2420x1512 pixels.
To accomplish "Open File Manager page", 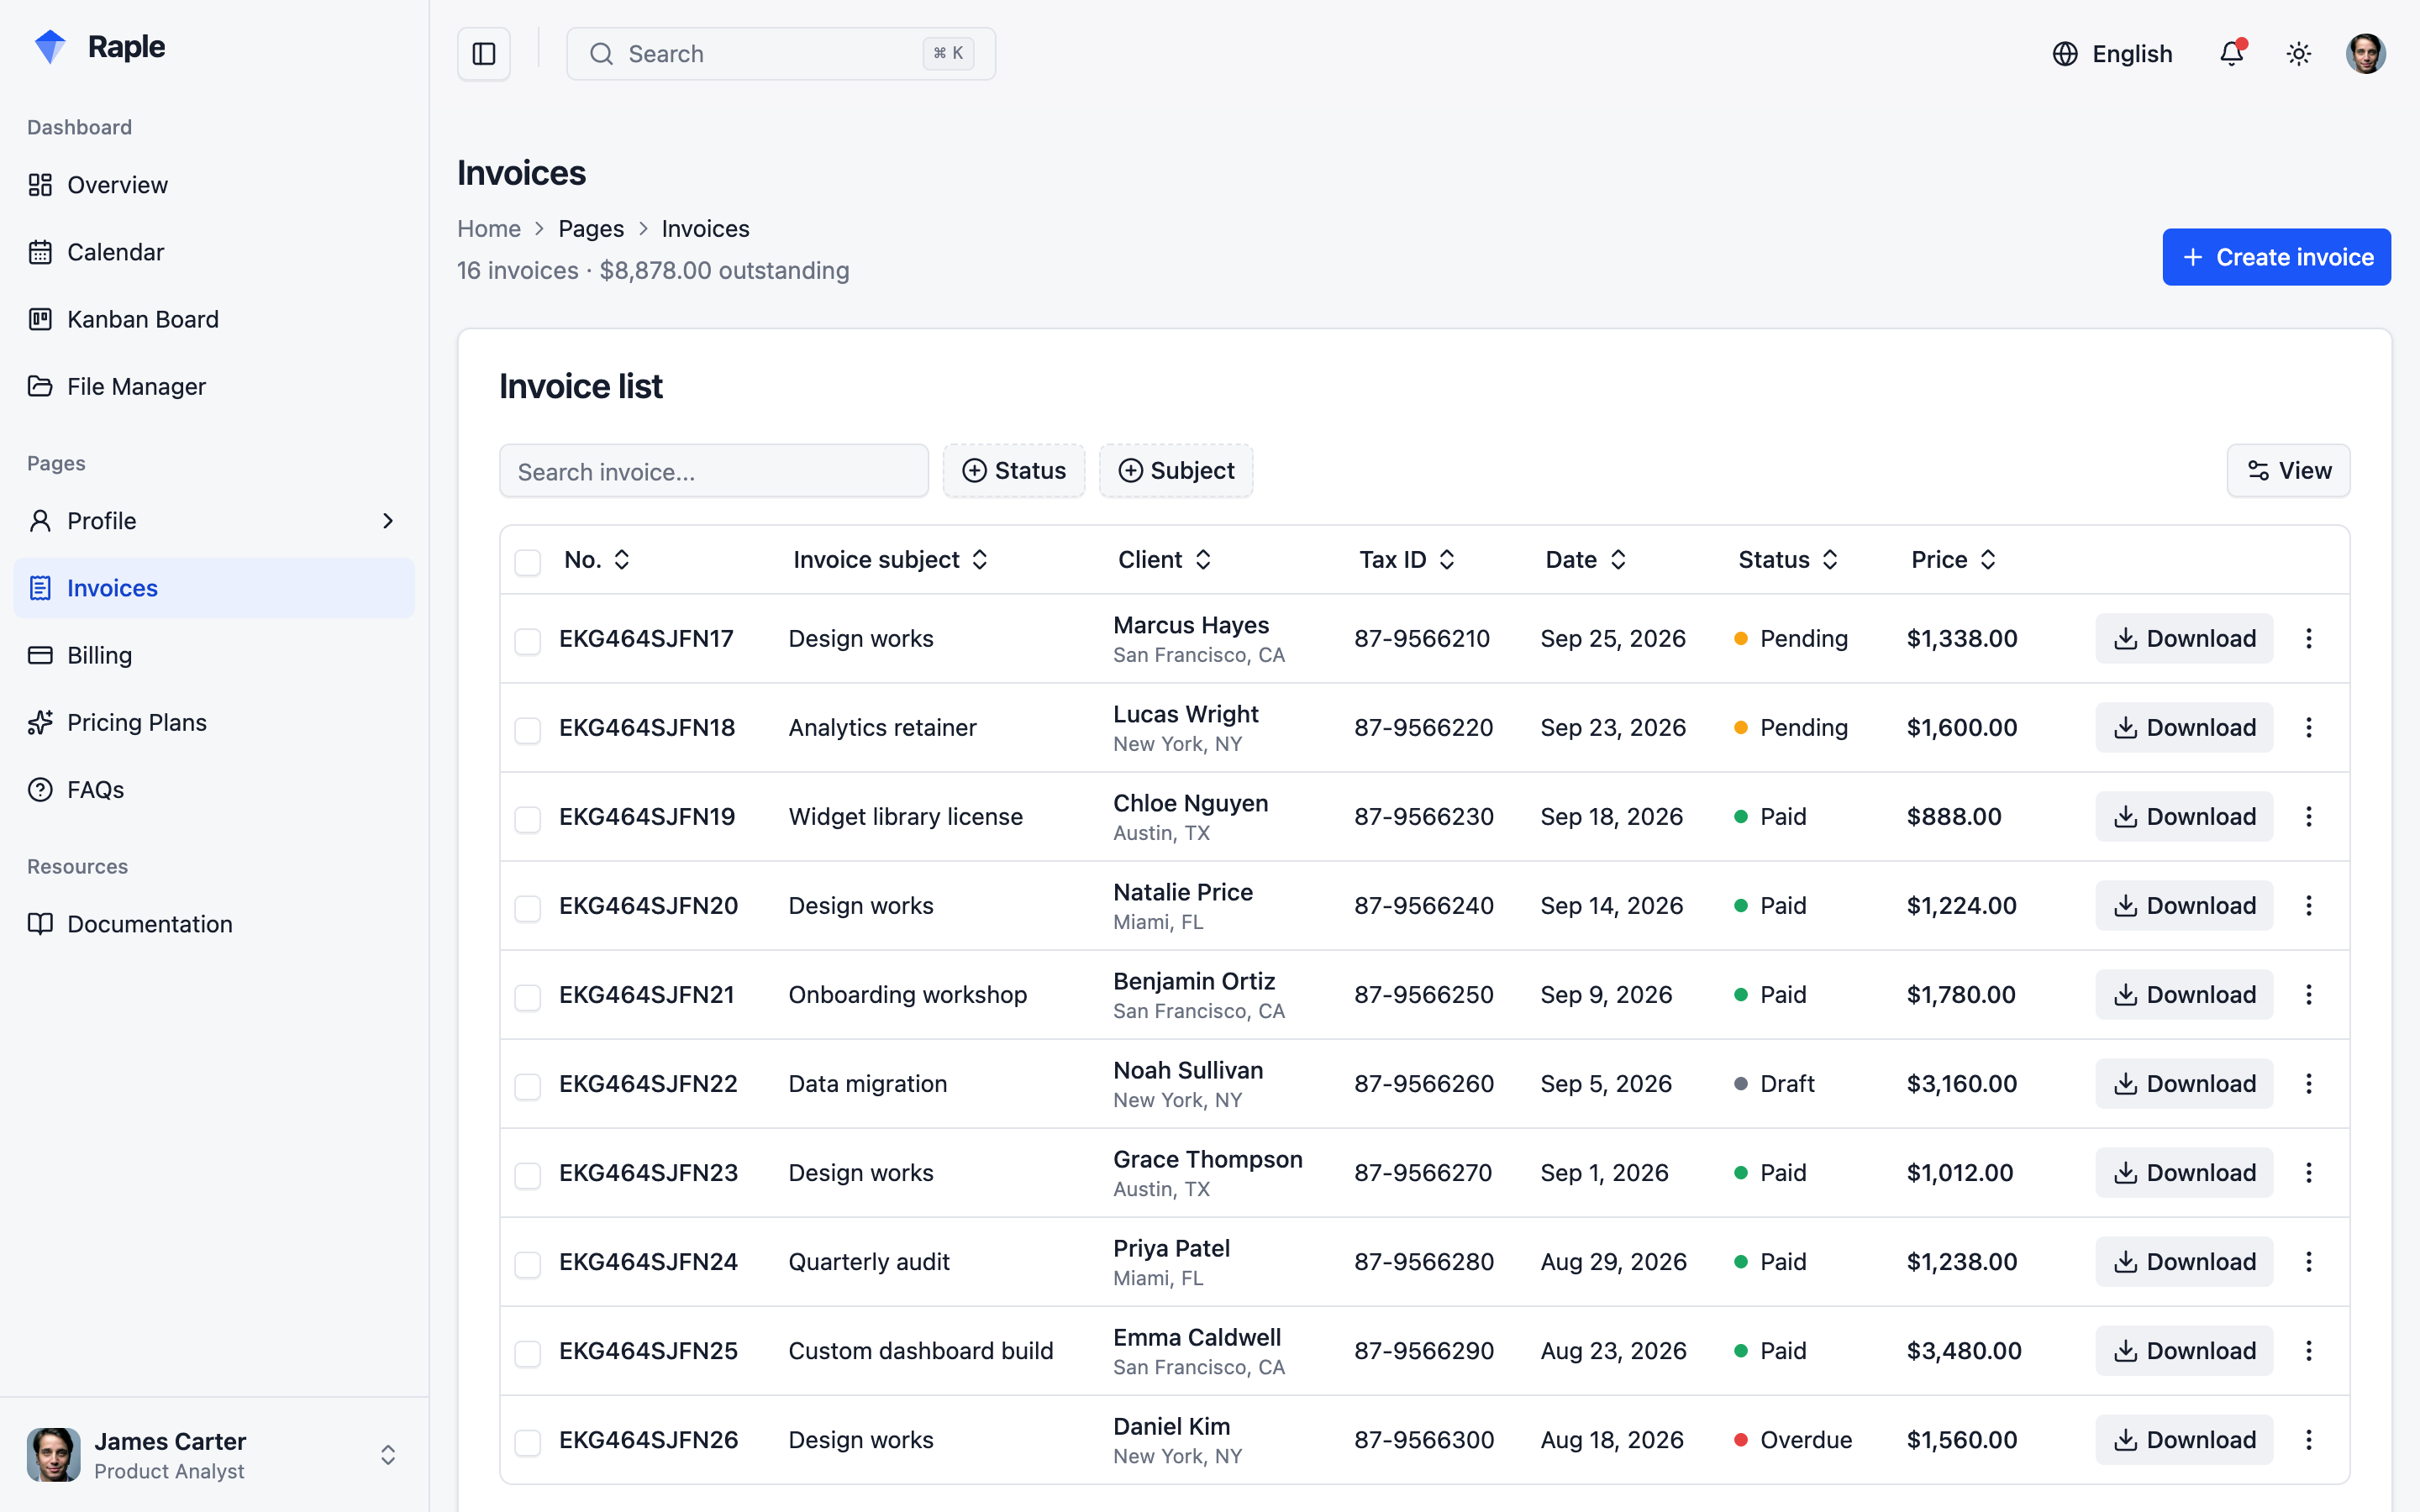I will click(214, 386).
